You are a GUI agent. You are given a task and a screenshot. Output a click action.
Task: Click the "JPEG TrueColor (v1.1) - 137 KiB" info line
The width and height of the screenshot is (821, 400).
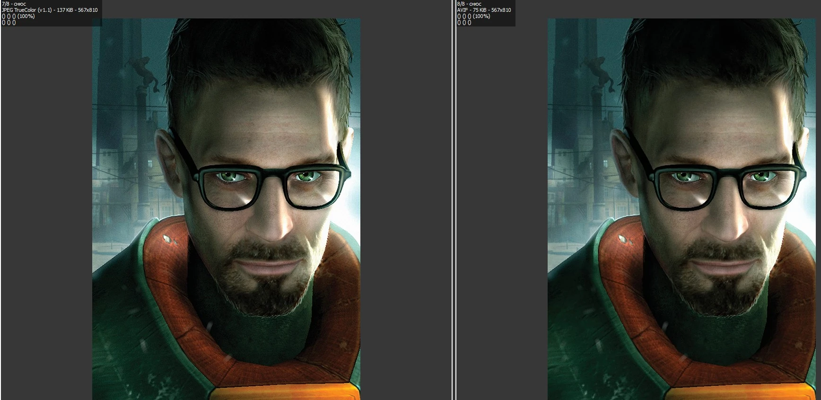point(50,10)
